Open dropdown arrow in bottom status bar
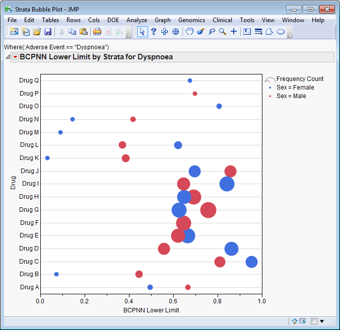The width and height of the screenshot is (340, 330). (322, 321)
